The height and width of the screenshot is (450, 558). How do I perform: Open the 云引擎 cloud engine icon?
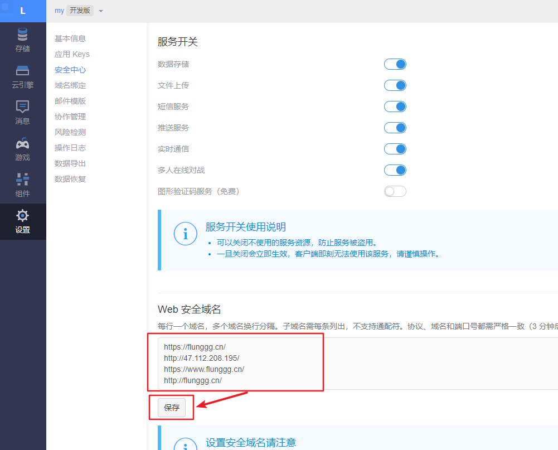(x=22, y=70)
